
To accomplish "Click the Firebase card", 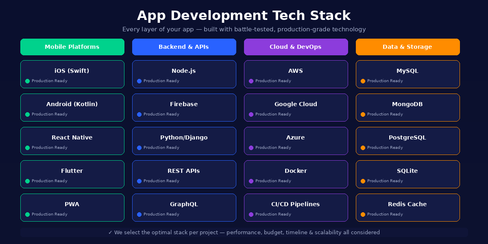I will click(x=184, y=107).
